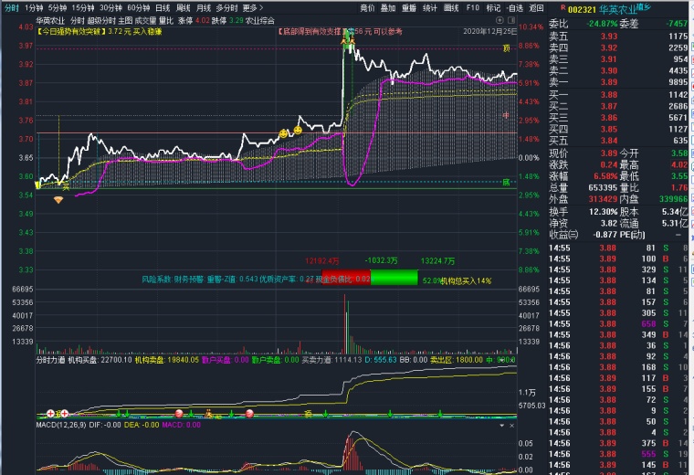Open the MACD panel dropdown arrow

pos(499,426)
